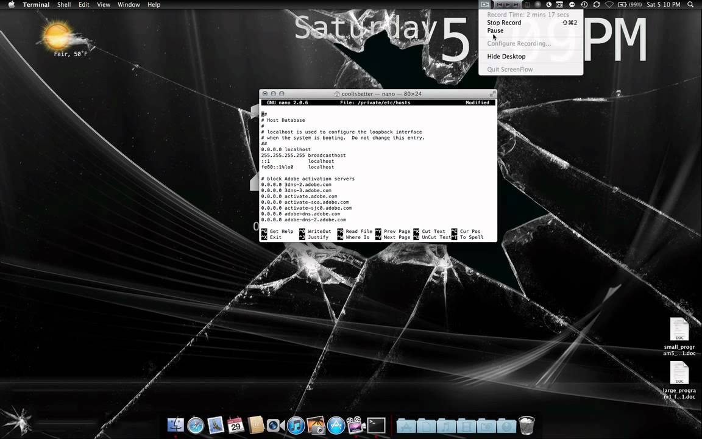The image size is (702, 439).
Task: Open large_program1 .doc desktop file
Action: coord(679,380)
